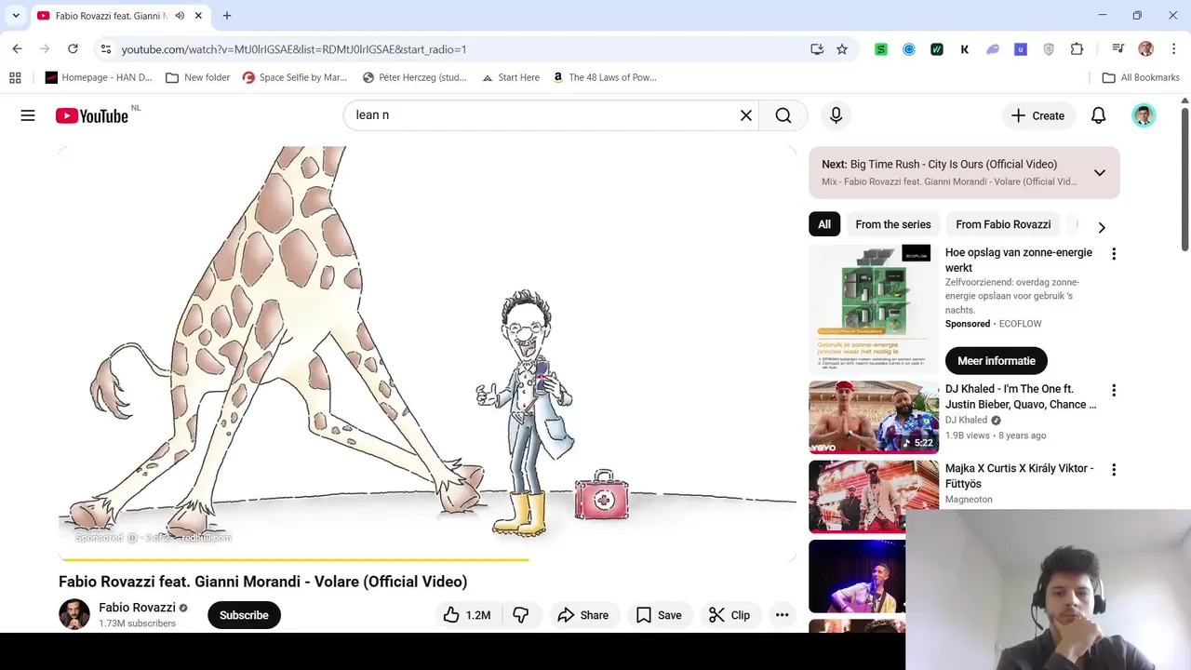Open Fabio Rovazzi channel avatar
The image size is (1191, 670).
pos(74,615)
